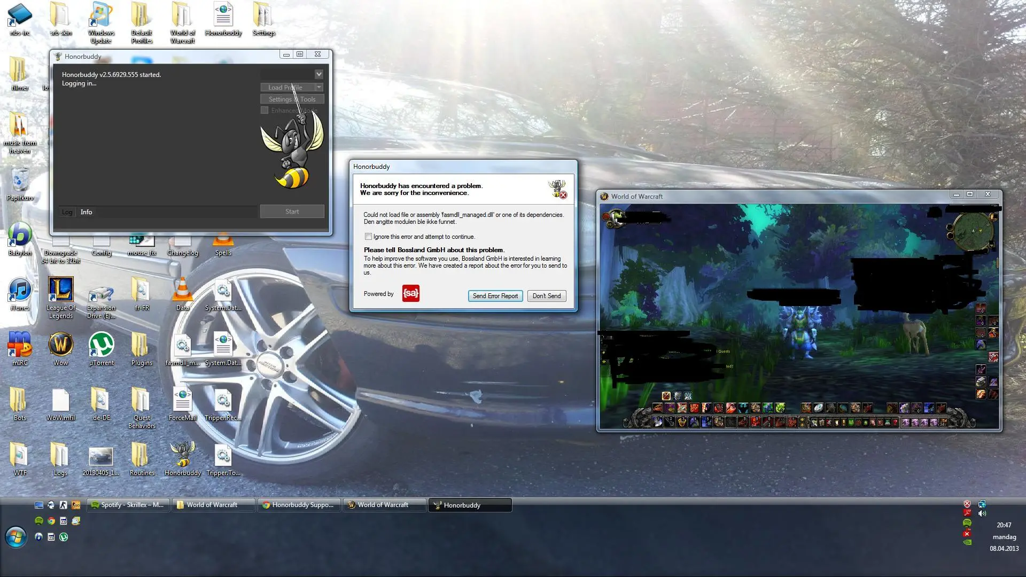This screenshot has width=1026, height=577.
Task: Expand the Load Profile dropdown arrow
Action: (x=319, y=87)
